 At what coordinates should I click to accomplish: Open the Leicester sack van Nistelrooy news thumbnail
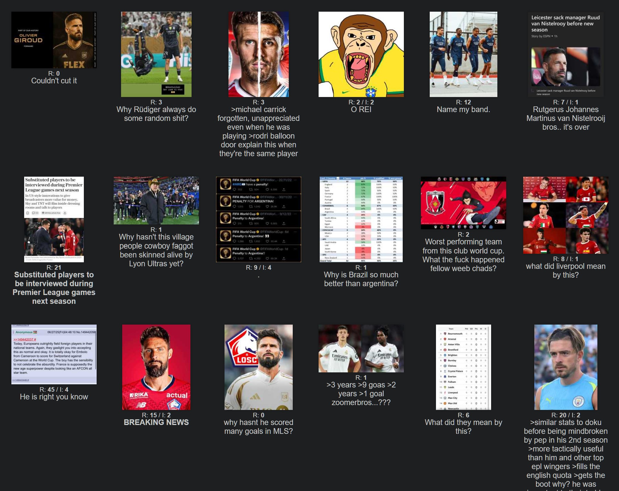(566, 54)
